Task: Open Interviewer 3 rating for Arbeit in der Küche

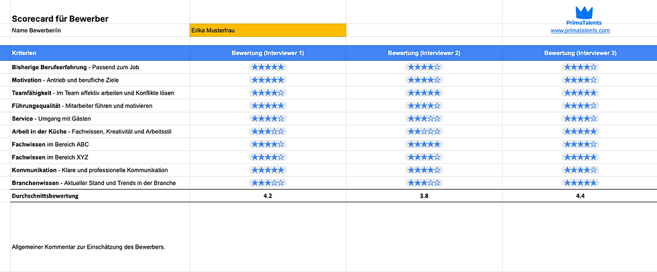Action: (581, 131)
